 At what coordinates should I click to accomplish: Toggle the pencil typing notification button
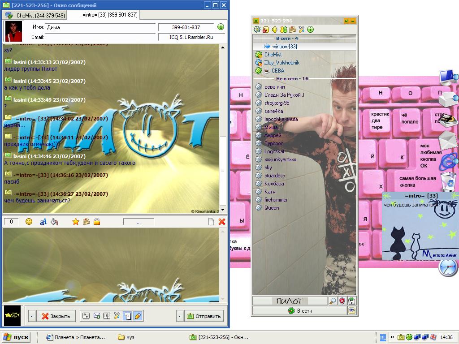point(138,316)
